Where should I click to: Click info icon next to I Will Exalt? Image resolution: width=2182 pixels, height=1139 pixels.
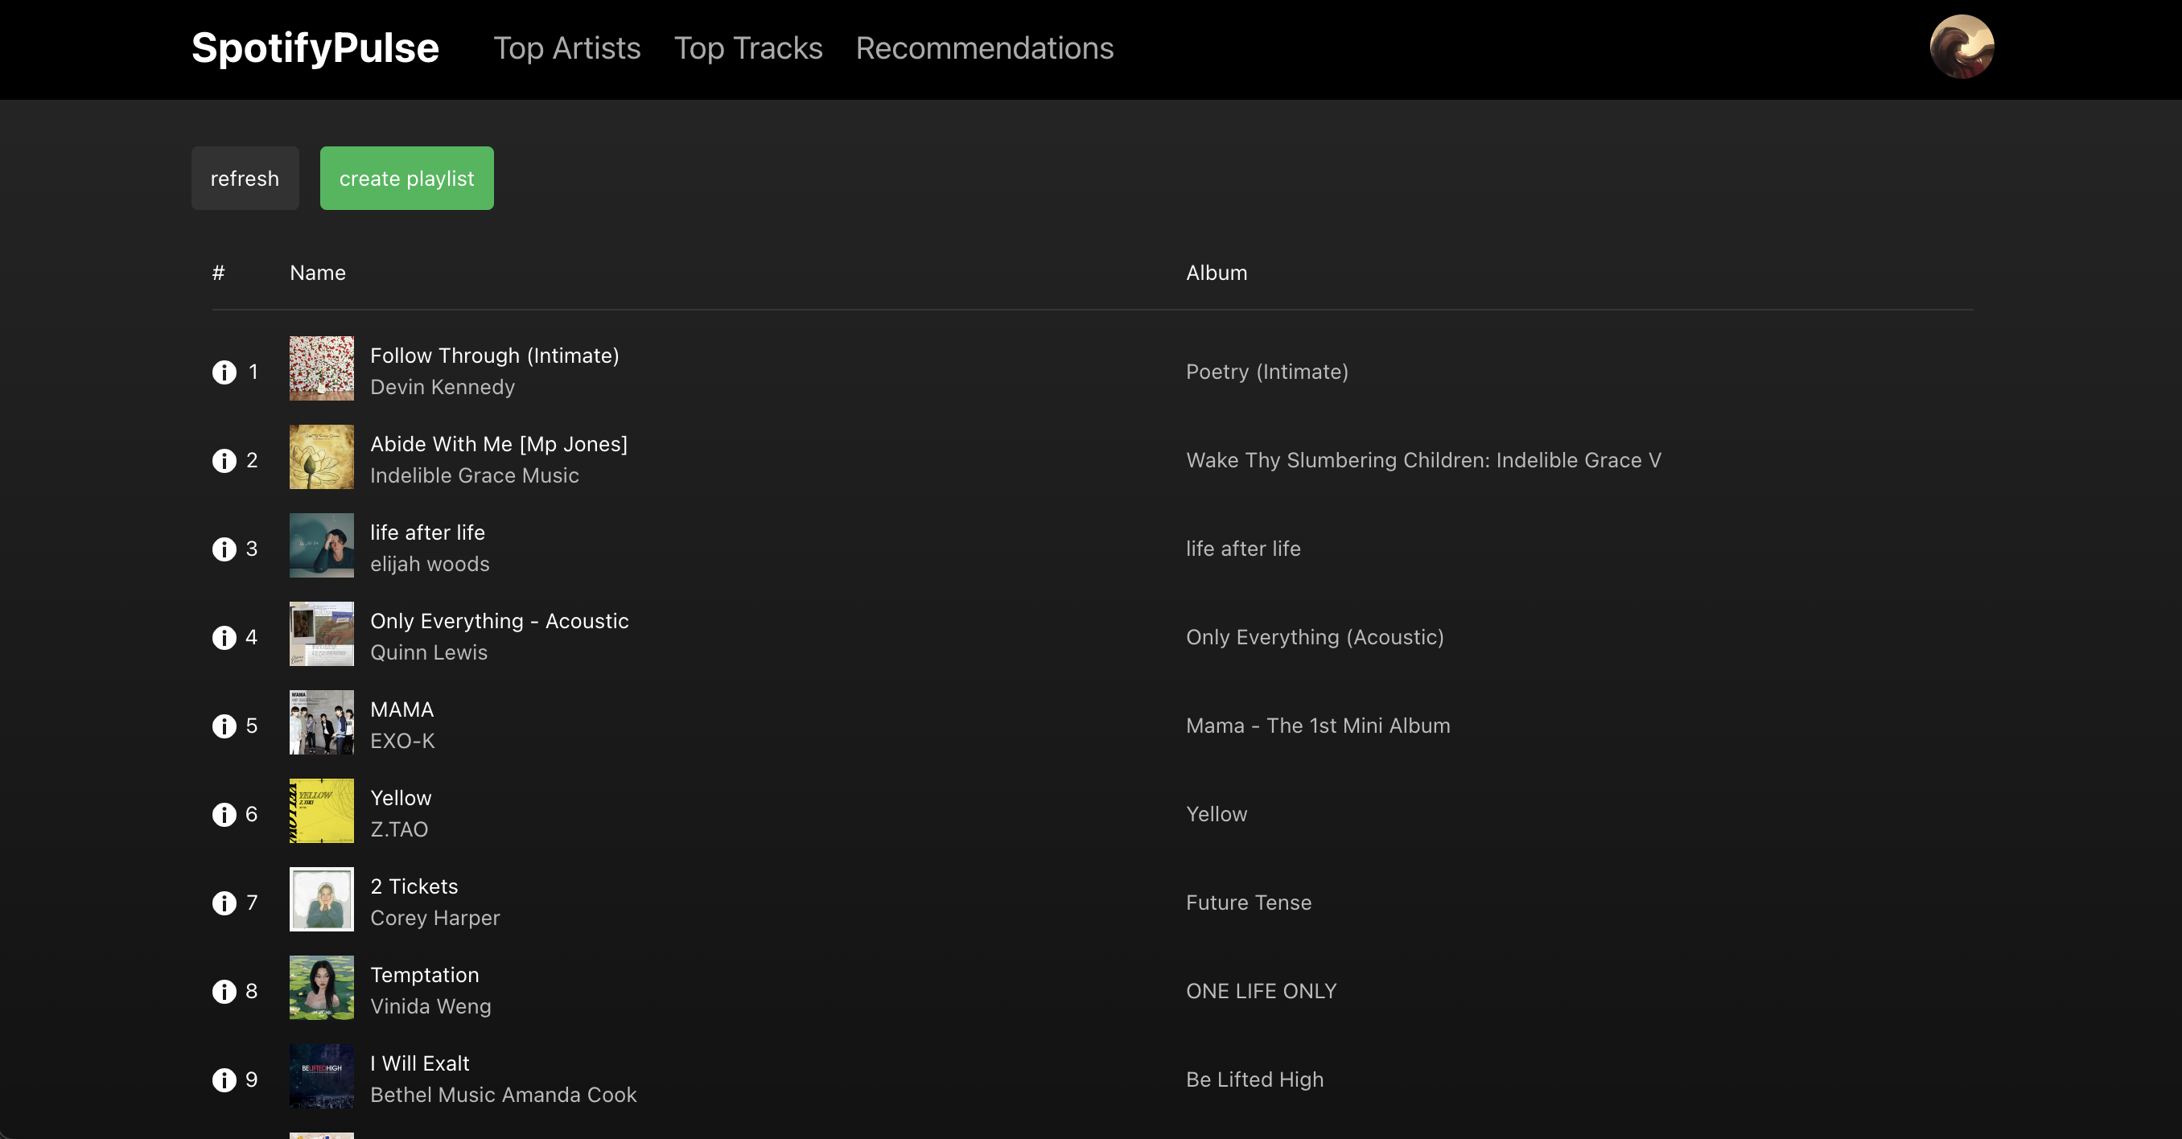coord(224,1079)
